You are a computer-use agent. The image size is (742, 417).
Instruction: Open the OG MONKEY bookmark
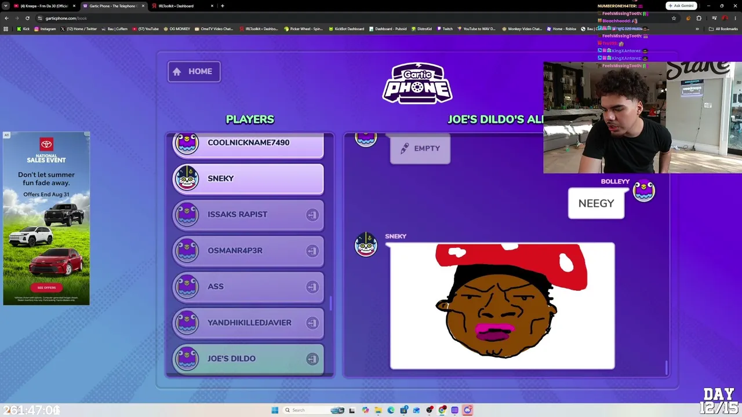tap(177, 29)
